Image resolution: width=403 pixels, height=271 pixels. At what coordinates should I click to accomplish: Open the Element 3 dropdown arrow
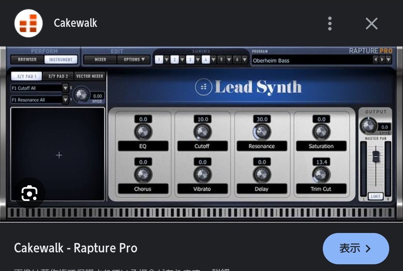(198, 60)
